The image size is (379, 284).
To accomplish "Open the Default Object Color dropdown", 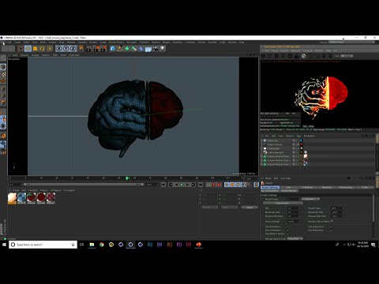I will pyautogui.click(x=295, y=238).
